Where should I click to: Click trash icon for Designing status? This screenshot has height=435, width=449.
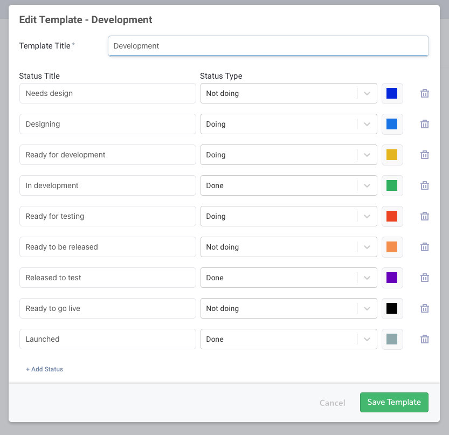point(425,124)
